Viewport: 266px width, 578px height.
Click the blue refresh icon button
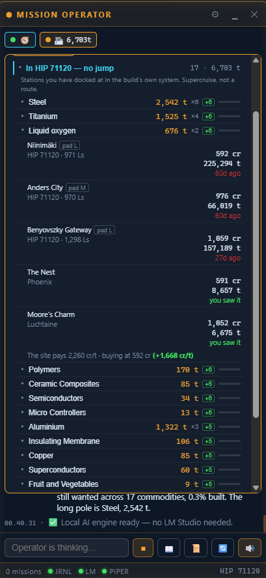pyautogui.click(x=223, y=548)
